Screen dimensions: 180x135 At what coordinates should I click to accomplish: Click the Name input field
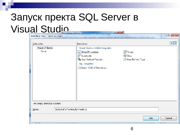106,109
